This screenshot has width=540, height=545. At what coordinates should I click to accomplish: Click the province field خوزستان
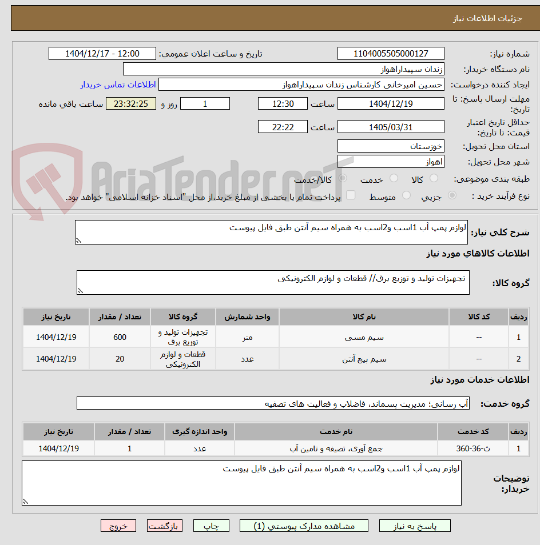pos(391,146)
